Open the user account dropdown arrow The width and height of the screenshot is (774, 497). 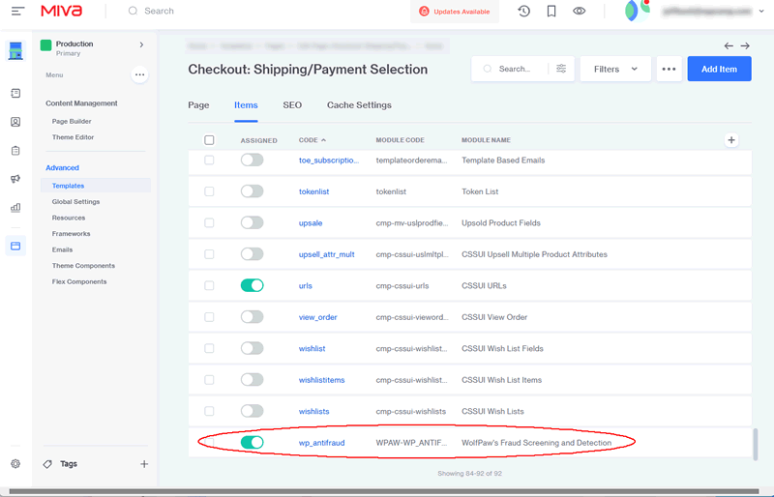pyautogui.click(x=761, y=11)
